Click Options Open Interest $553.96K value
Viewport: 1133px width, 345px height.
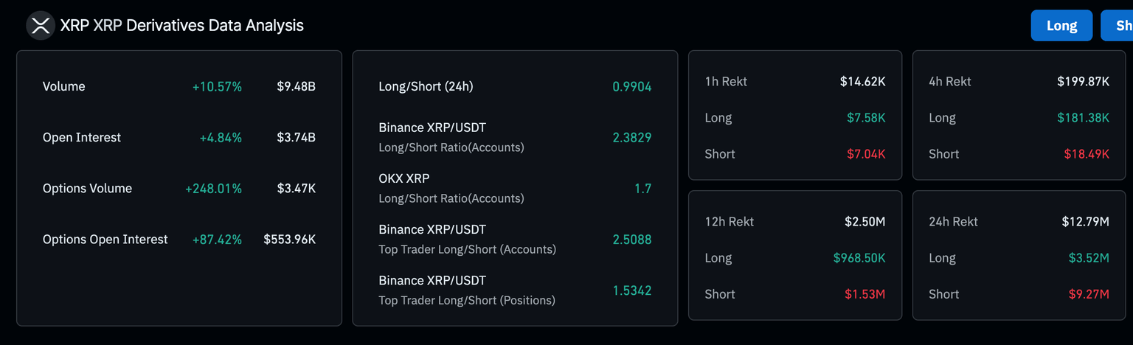click(x=289, y=240)
